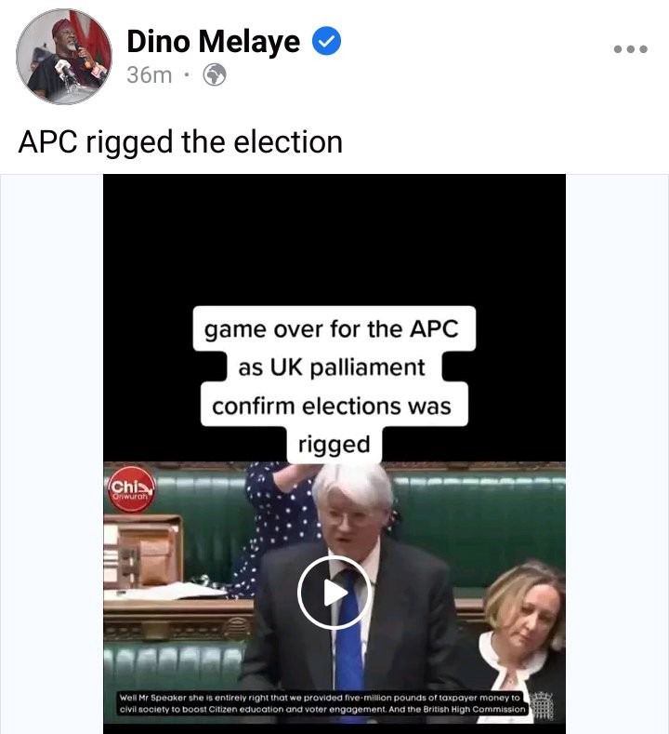Click the public globe privacy icon
669x734 pixels.
click(x=215, y=75)
